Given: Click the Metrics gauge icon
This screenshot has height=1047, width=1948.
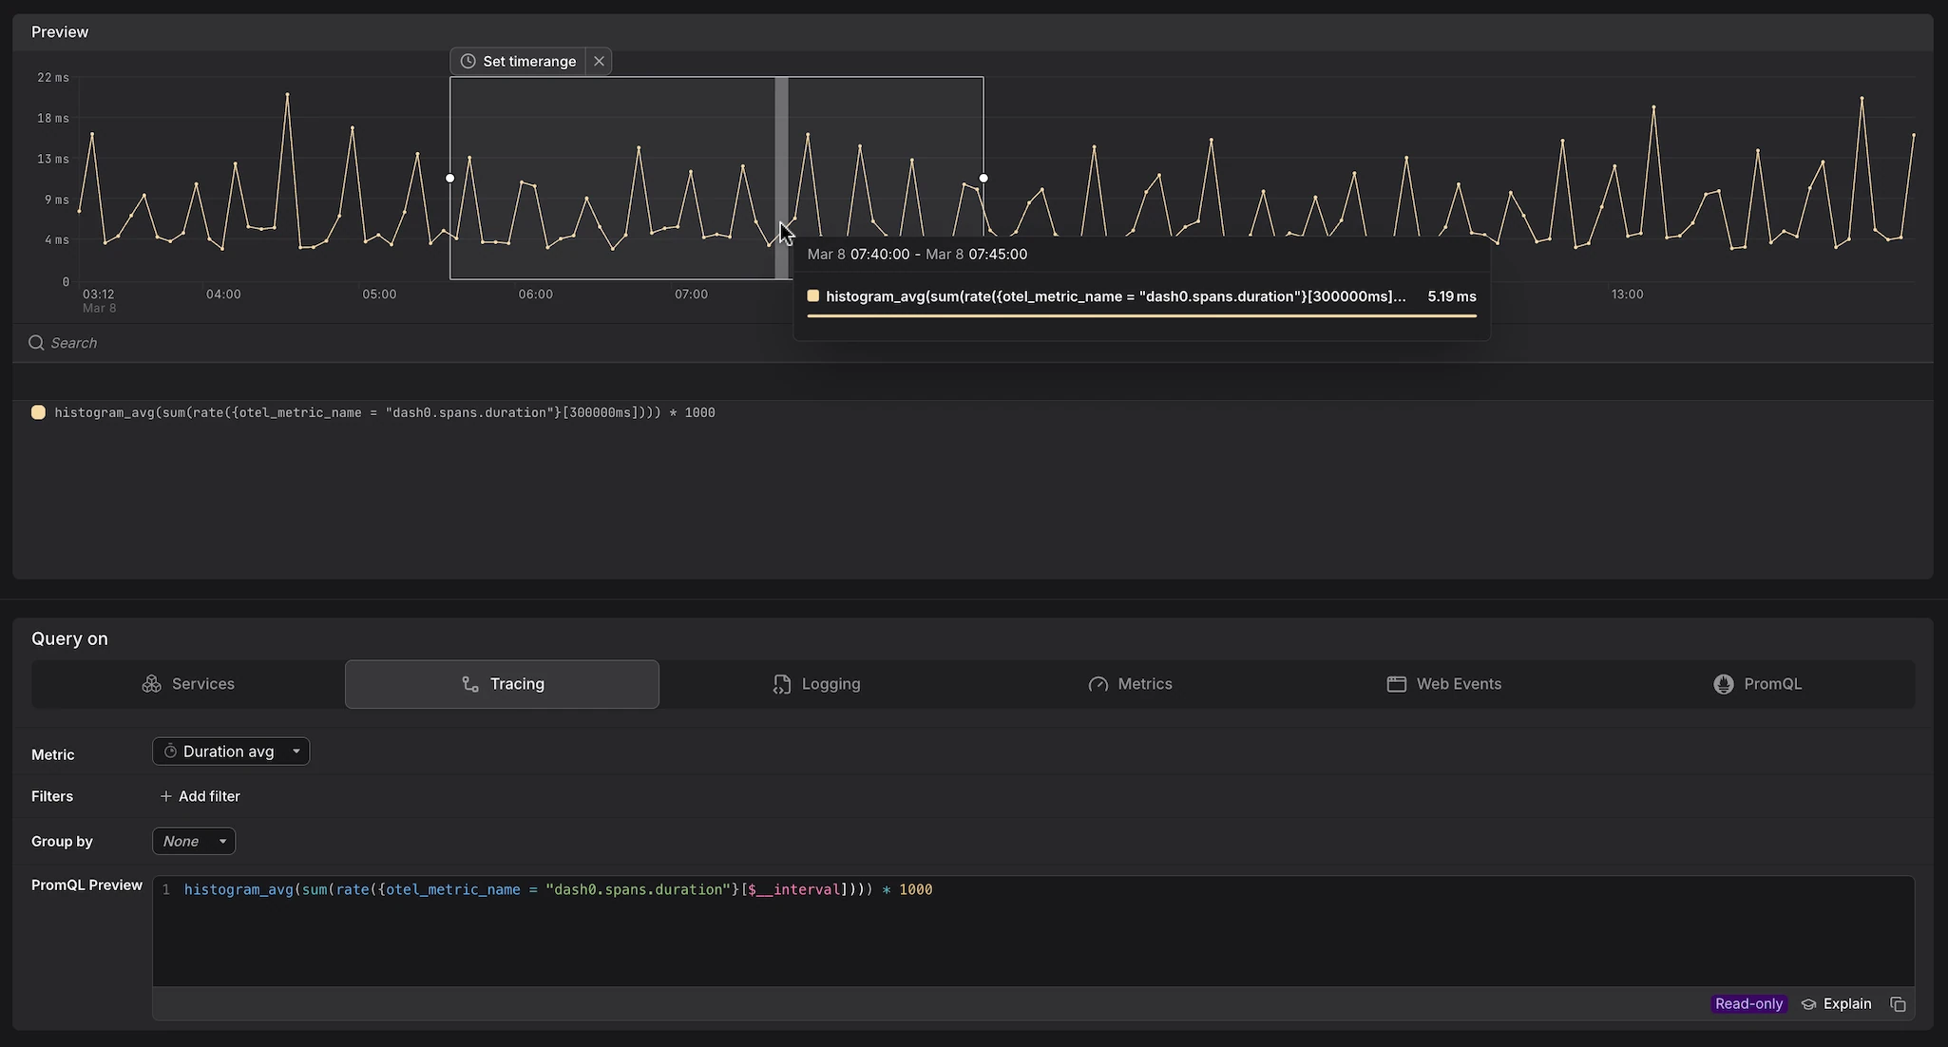Looking at the screenshot, I should click(x=1098, y=684).
